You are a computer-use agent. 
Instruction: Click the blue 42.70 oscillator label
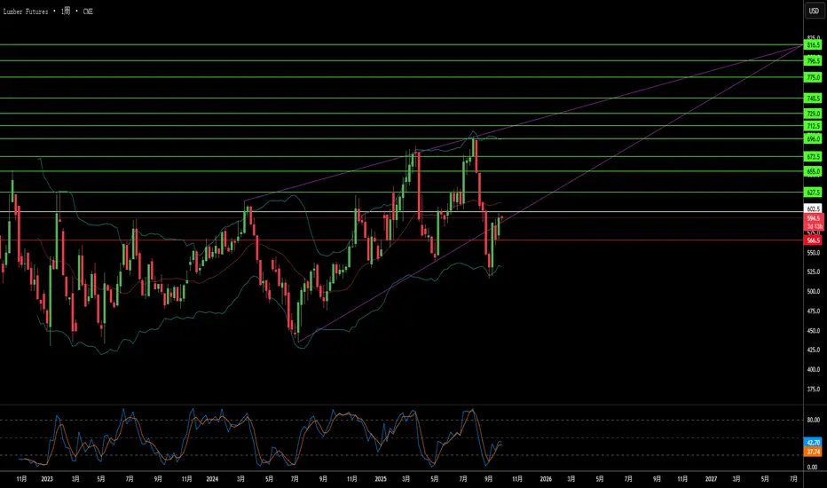pos(814,443)
